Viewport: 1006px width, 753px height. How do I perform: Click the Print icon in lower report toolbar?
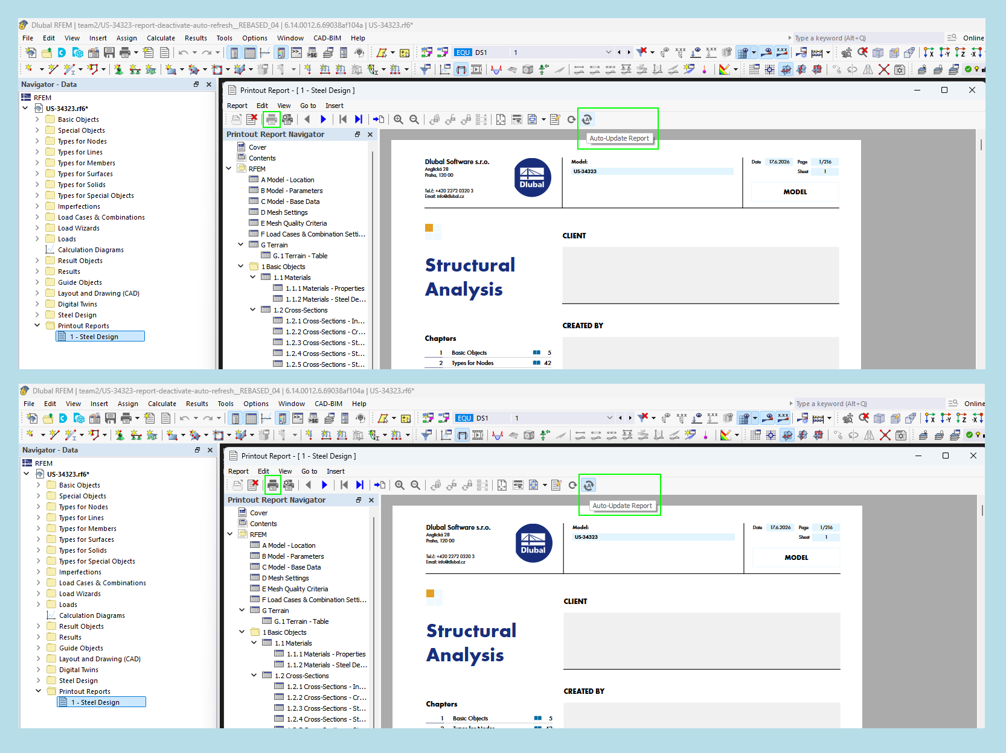pyautogui.click(x=273, y=485)
